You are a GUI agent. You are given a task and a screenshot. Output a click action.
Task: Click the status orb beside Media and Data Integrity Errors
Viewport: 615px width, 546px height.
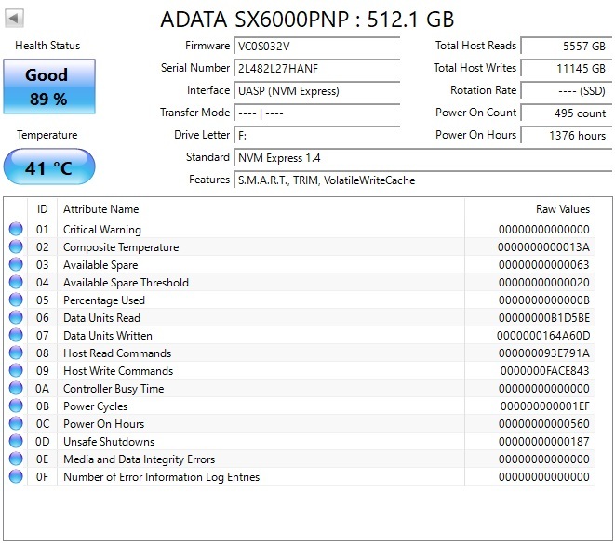click(x=16, y=459)
